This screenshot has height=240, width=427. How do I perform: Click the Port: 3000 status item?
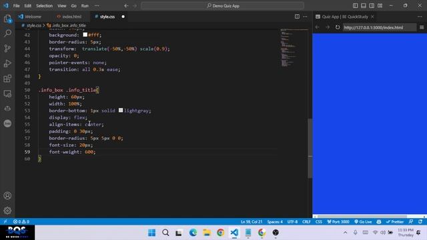(338, 221)
